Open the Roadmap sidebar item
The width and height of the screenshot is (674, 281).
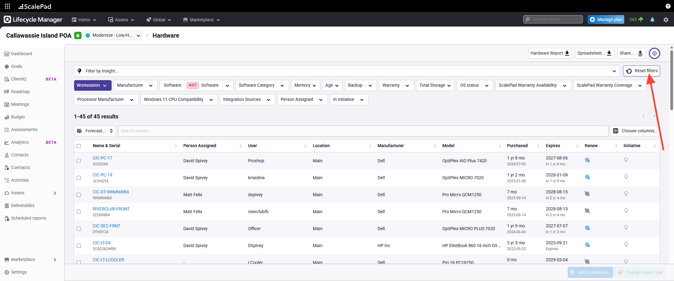tap(20, 92)
